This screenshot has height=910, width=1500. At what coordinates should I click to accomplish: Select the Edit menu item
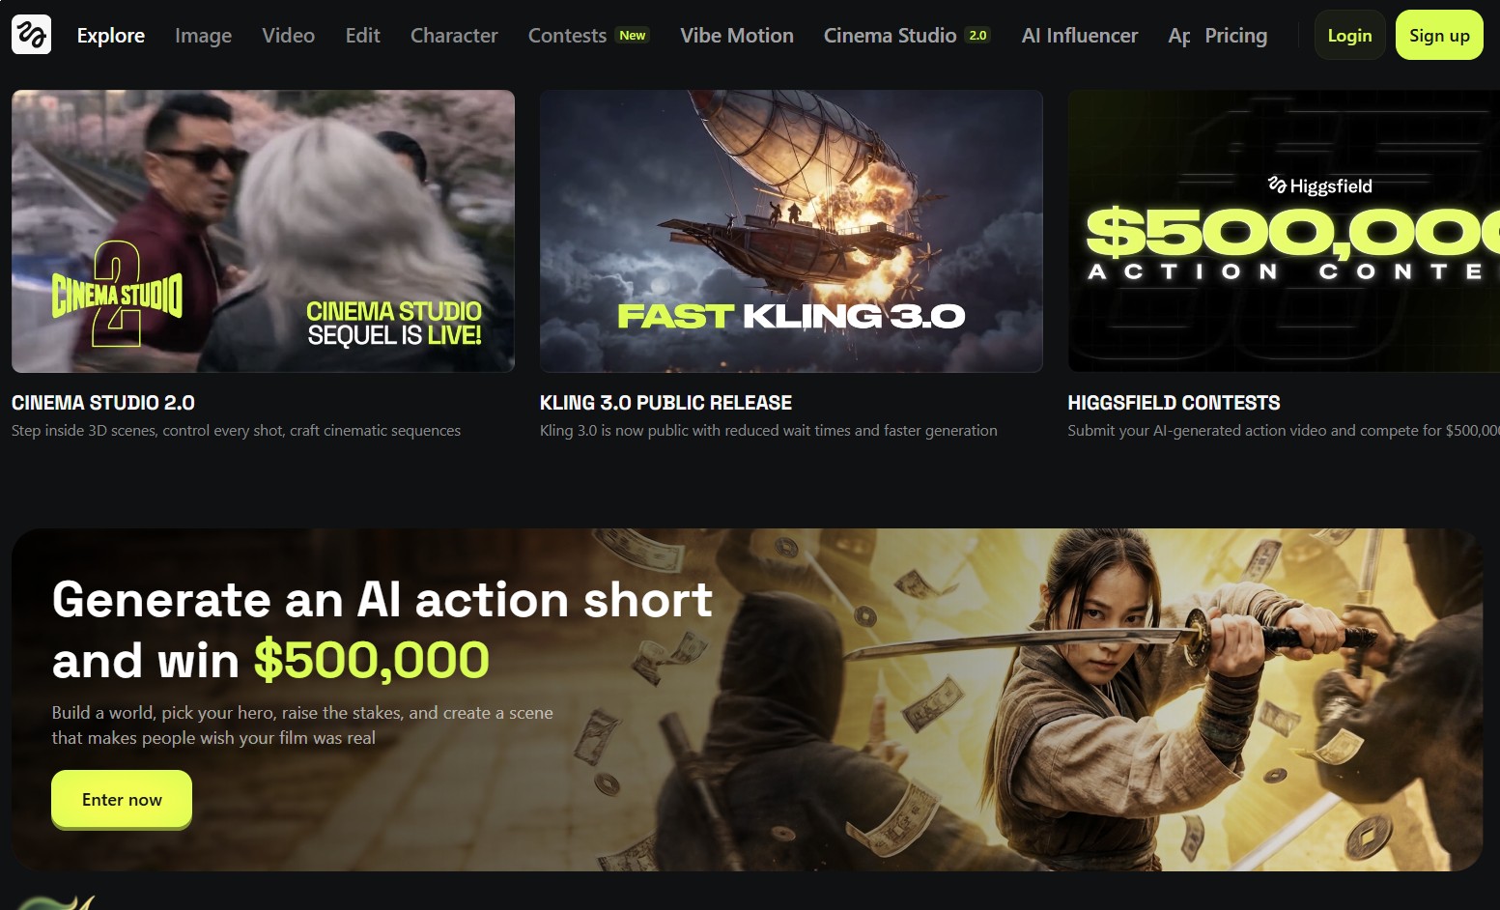(x=362, y=36)
